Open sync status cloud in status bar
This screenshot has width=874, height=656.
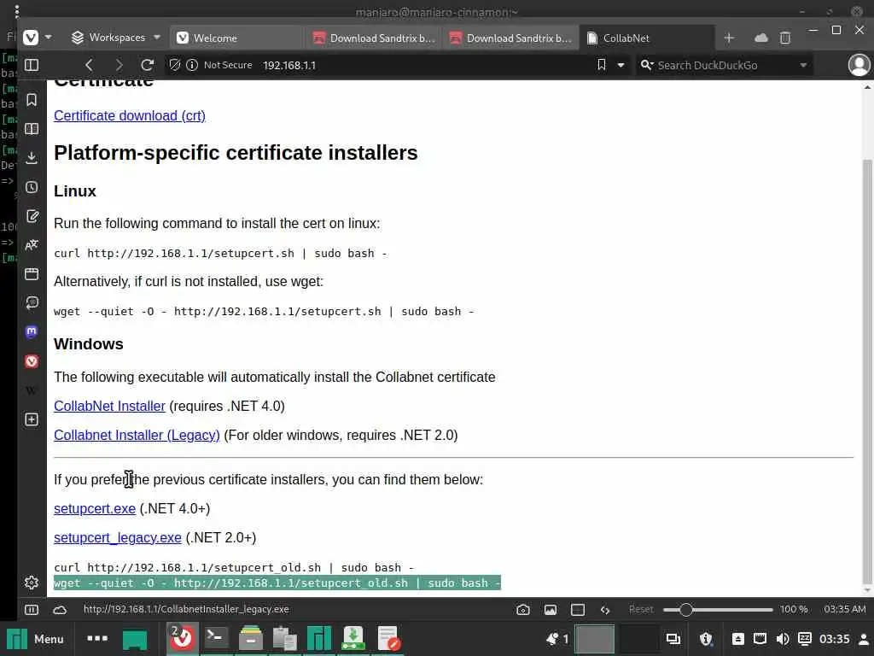pyautogui.click(x=60, y=610)
